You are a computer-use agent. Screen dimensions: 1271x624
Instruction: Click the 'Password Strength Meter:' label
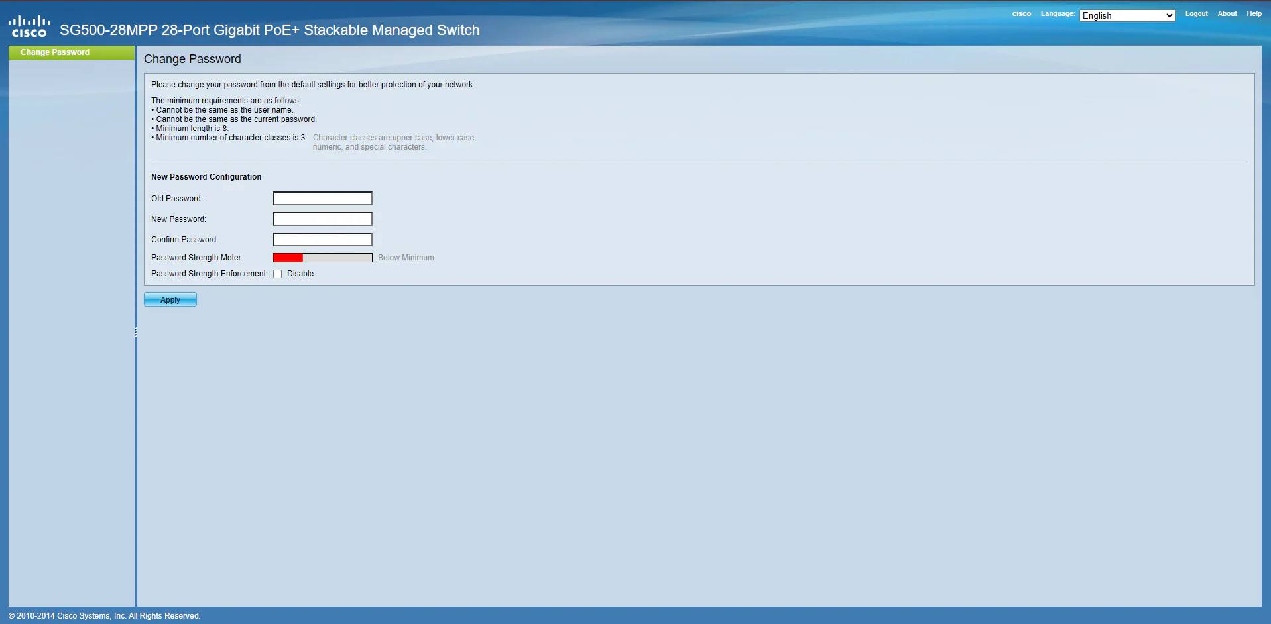tap(197, 258)
